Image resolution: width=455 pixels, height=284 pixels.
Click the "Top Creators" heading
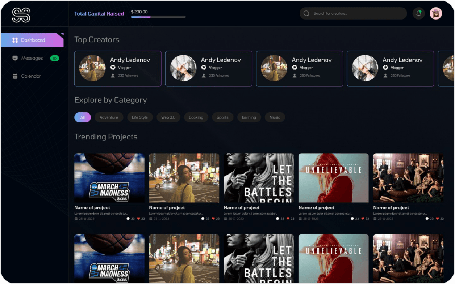(97, 40)
